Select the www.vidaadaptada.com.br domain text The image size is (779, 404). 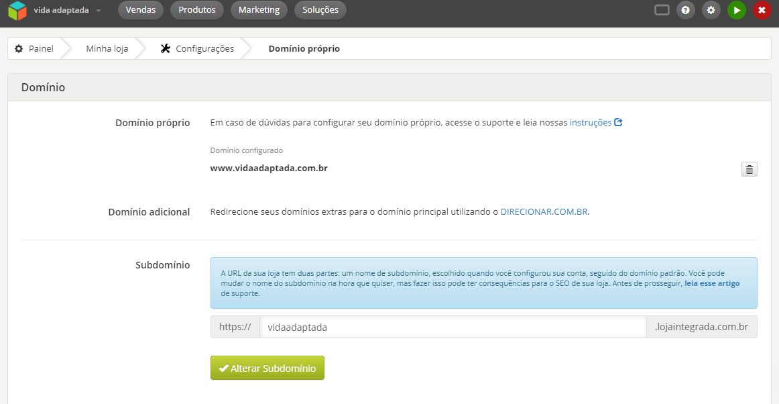coord(269,168)
